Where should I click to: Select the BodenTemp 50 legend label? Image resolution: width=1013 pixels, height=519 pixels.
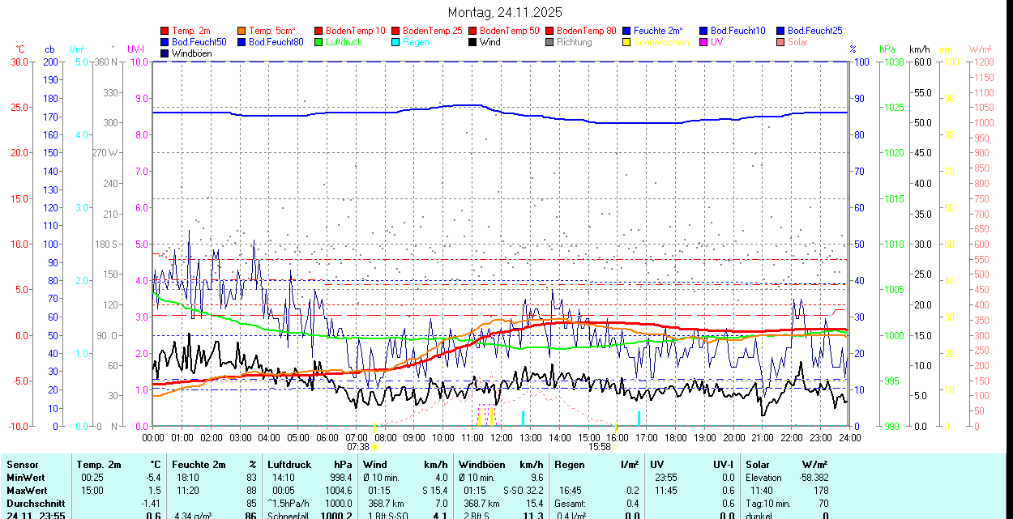pos(509,31)
